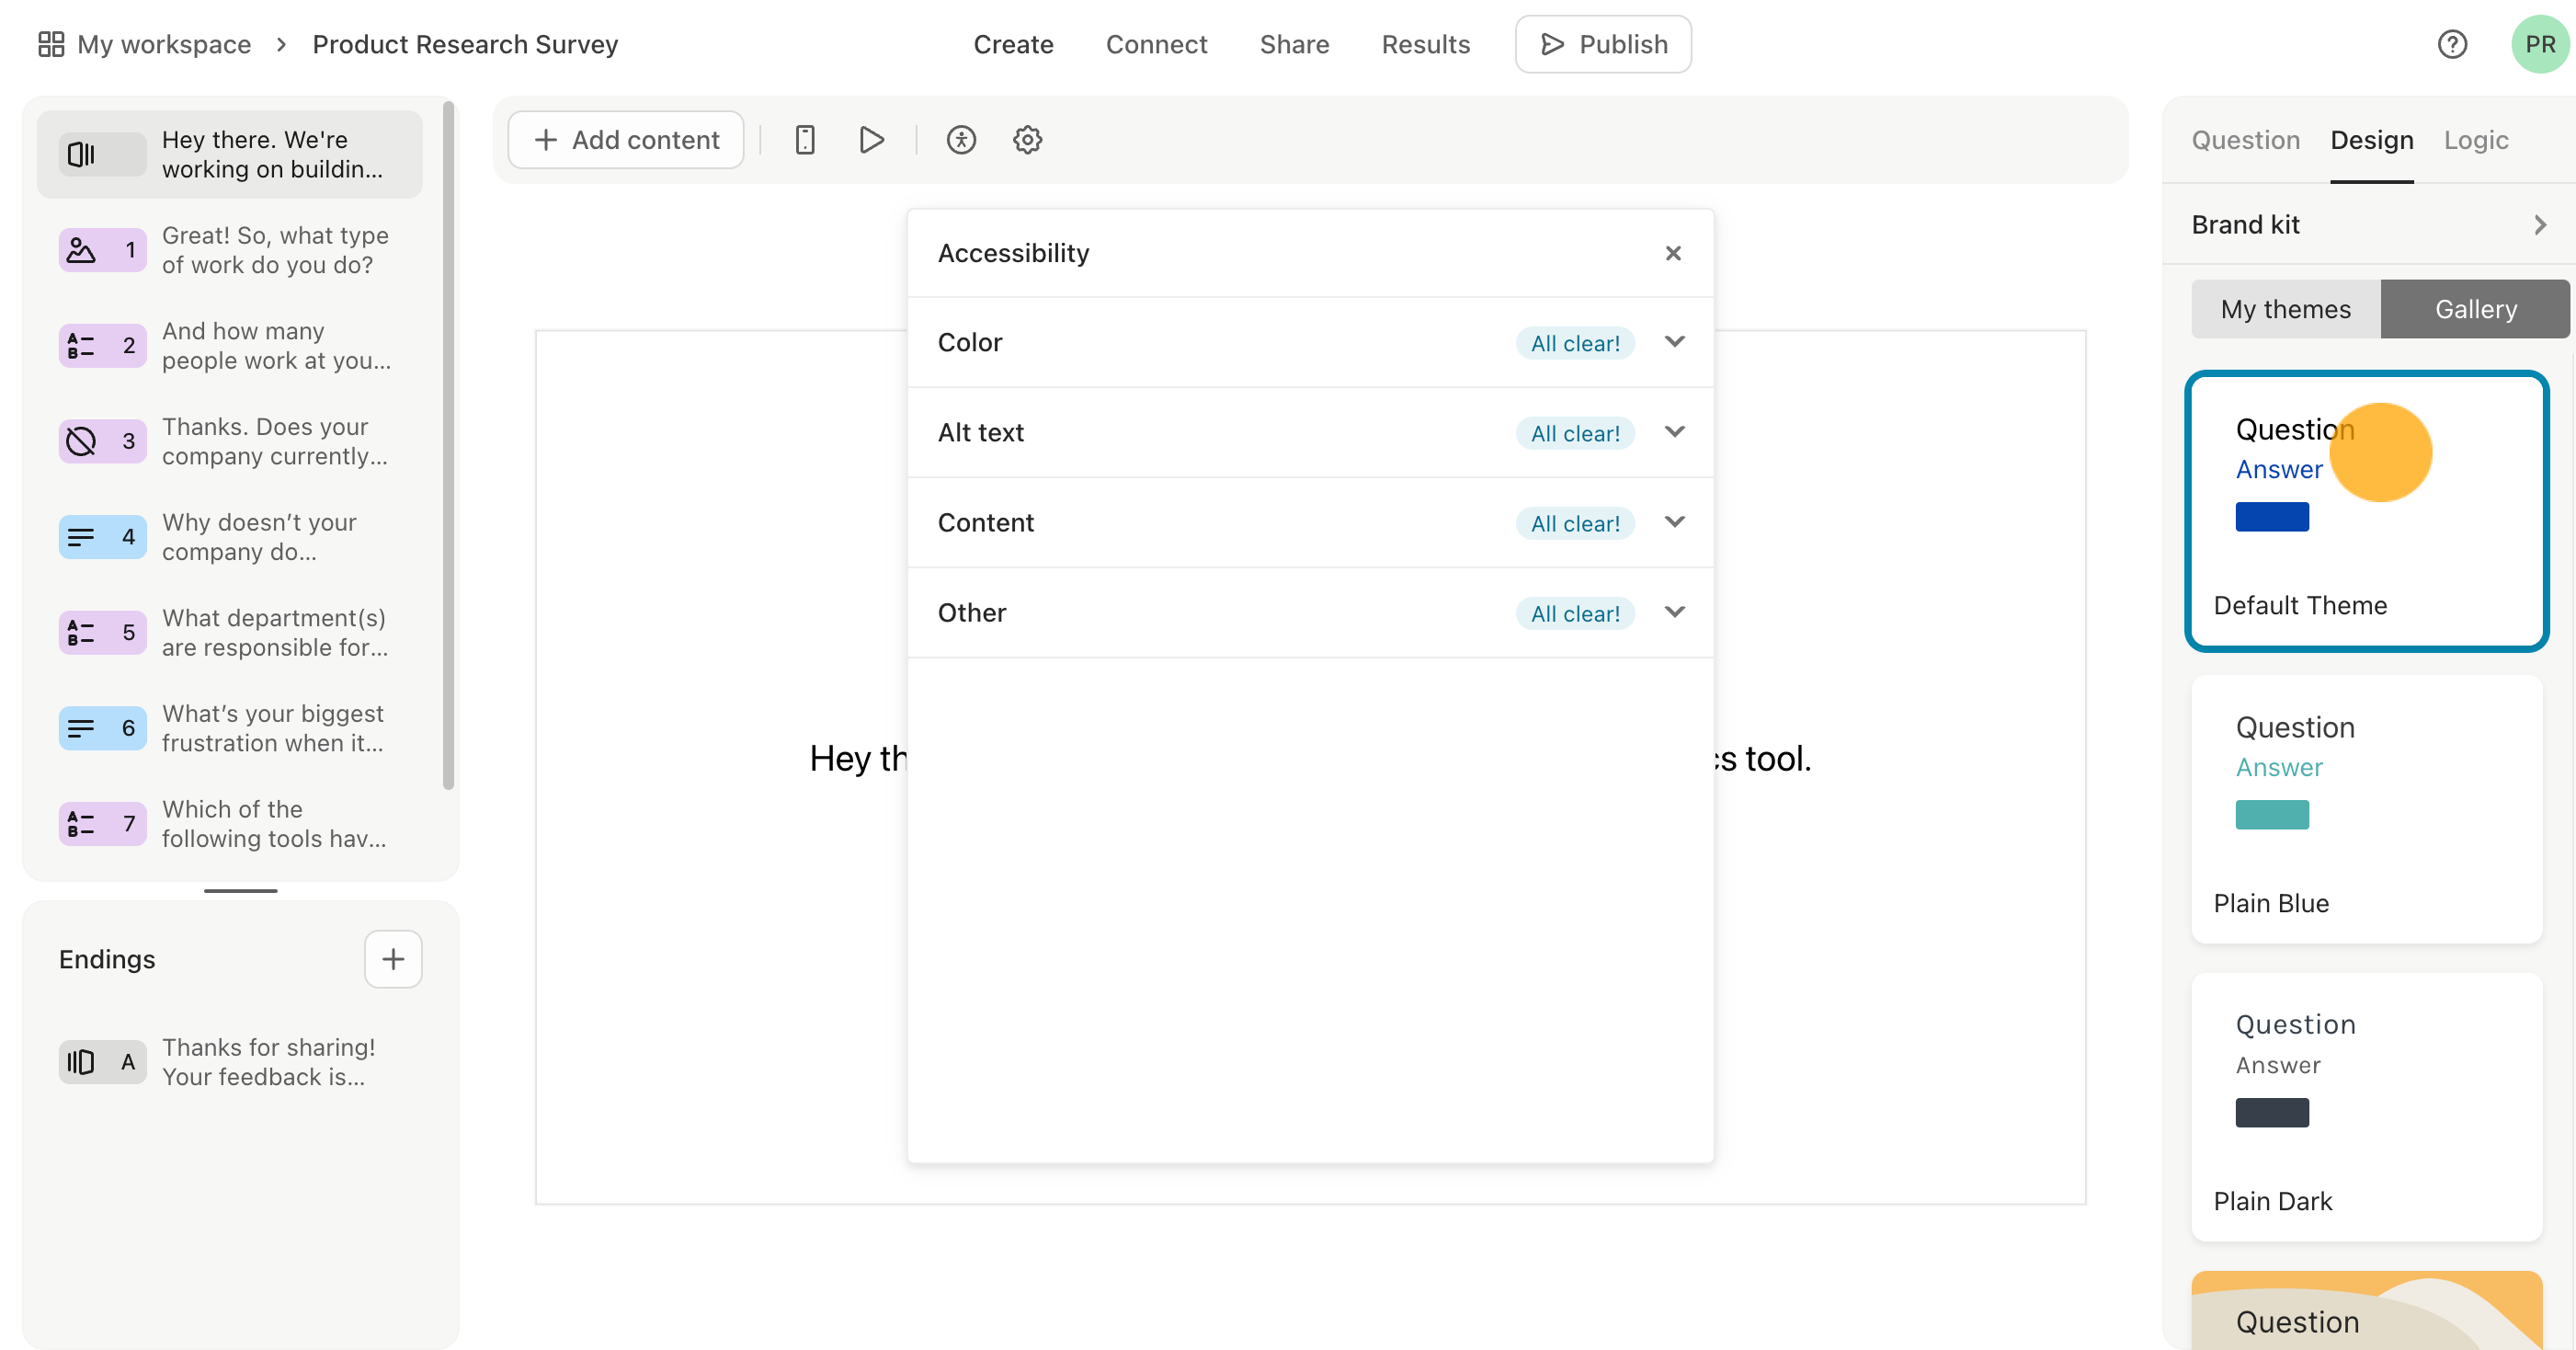Click 'All clear!' badge in Other row
Viewport: 2576px width, 1350px height.
tap(1575, 613)
